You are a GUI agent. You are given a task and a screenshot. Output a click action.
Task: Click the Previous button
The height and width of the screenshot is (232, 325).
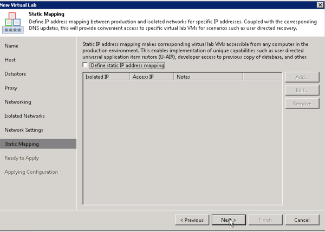[x=192, y=220]
